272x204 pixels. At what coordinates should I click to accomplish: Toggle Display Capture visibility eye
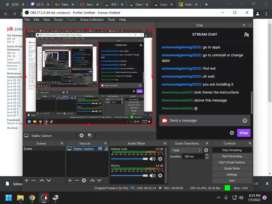point(100,149)
